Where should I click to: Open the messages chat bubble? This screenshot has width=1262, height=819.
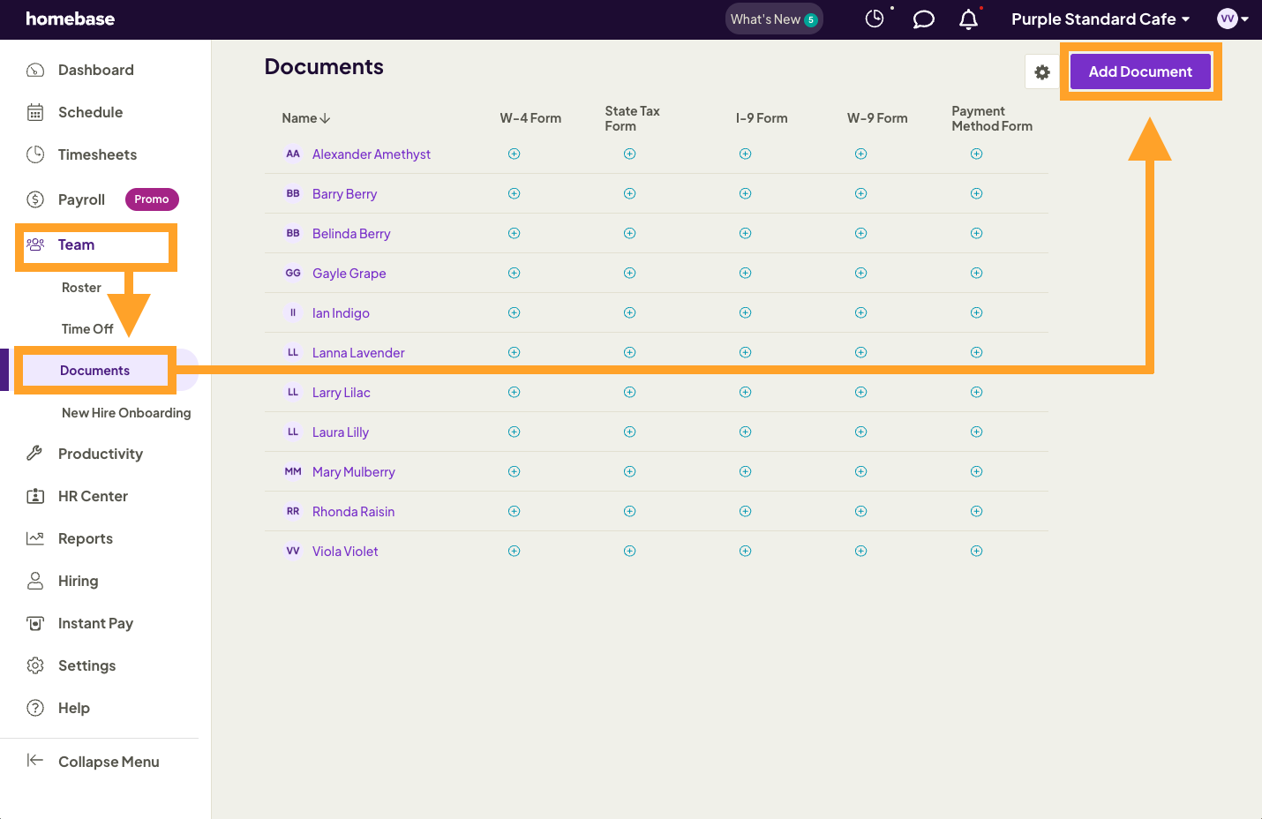coord(923,19)
